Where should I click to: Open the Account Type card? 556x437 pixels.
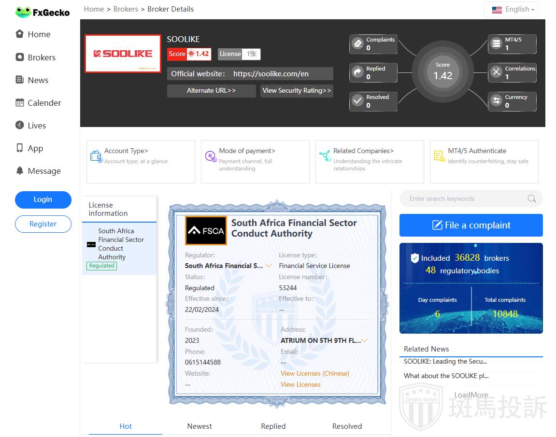click(141, 161)
